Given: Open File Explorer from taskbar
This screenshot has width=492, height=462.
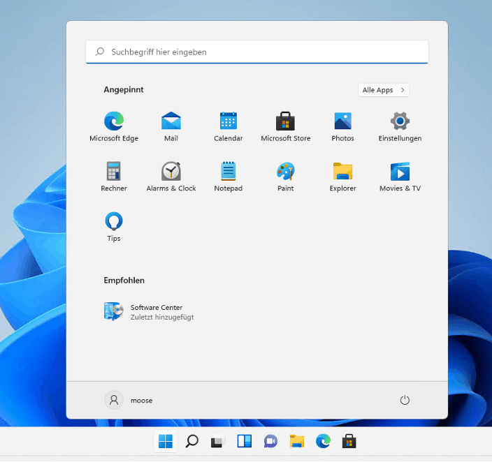Looking at the screenshot, I should click(296, 442).
